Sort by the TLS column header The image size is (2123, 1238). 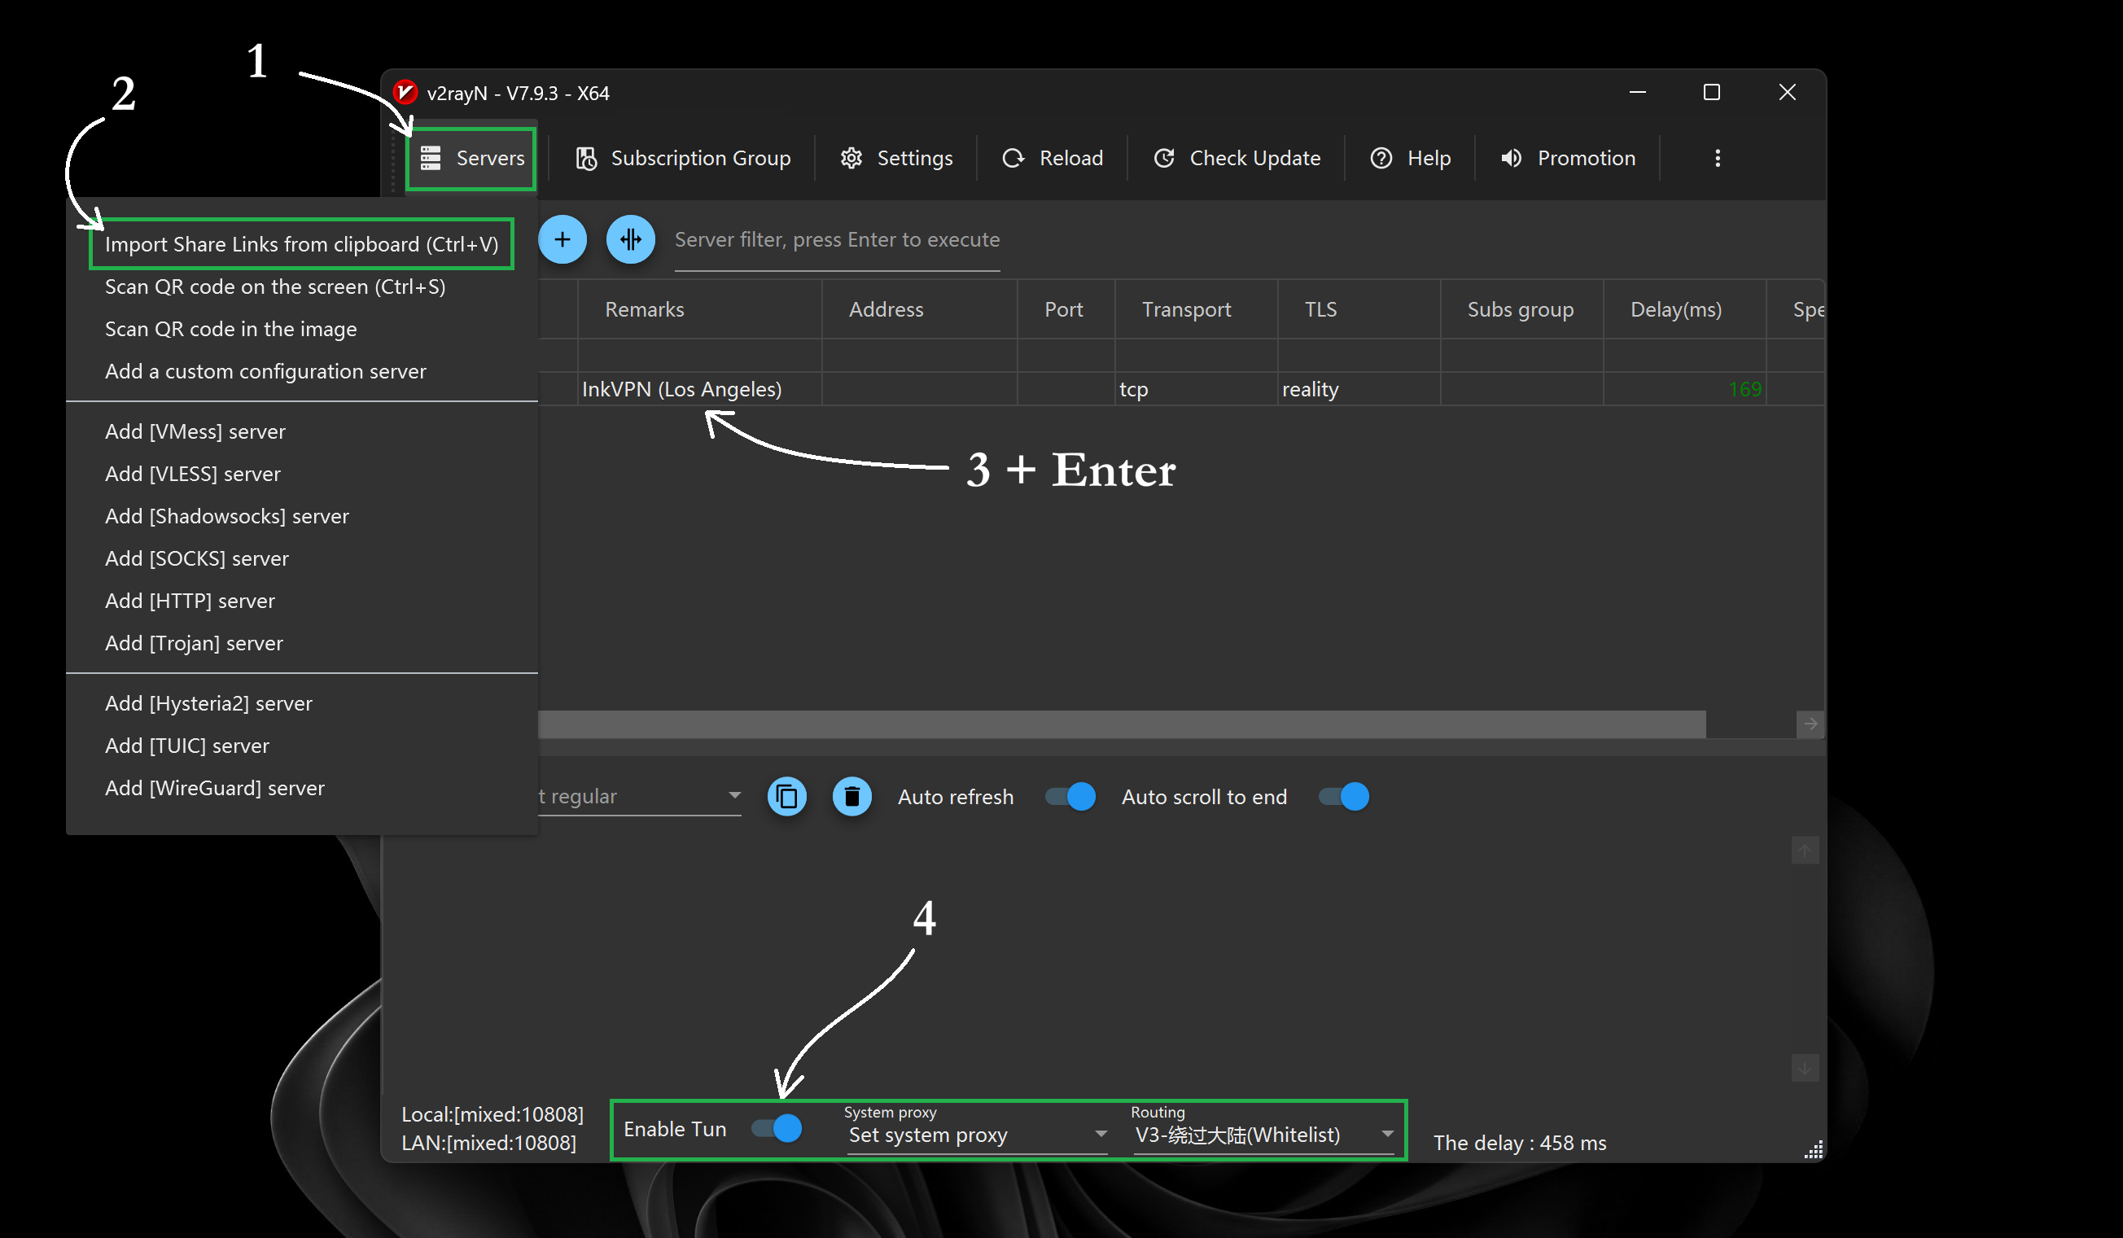coord(1359,310)
